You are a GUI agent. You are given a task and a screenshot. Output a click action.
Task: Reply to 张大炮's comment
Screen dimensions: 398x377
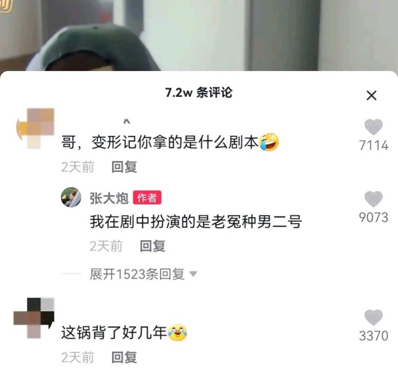coord(153,246)
